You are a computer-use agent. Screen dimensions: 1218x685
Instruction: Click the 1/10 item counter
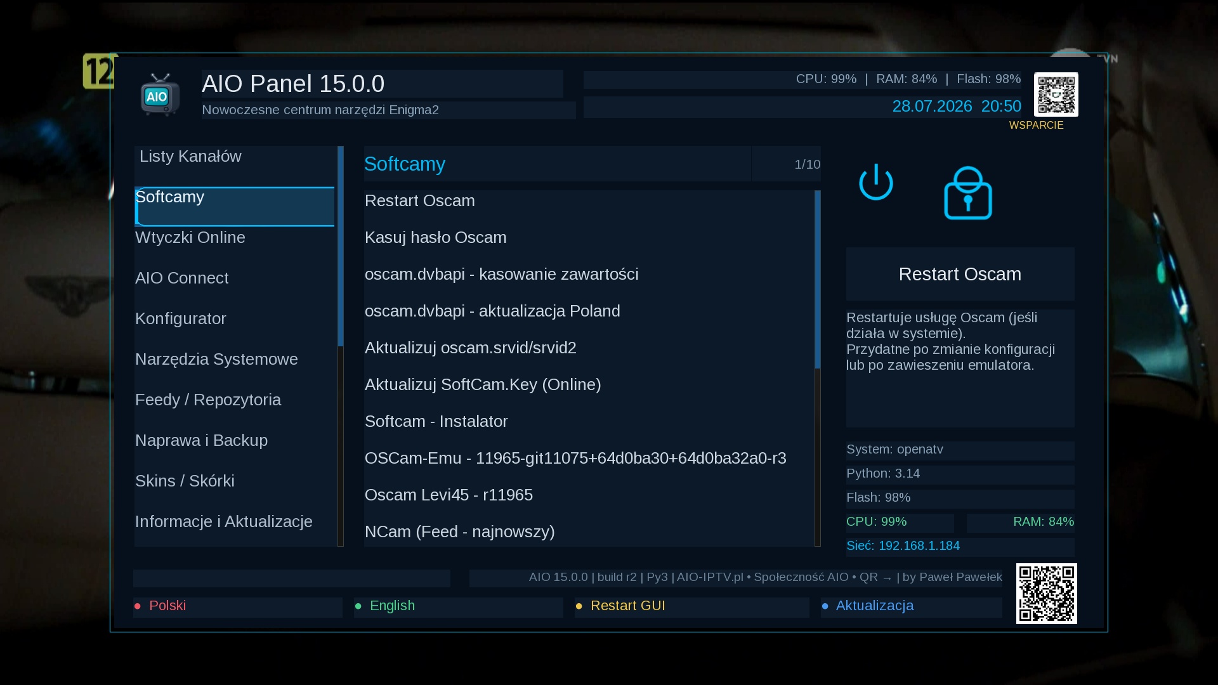pyautogui.click(x=807, y=165)
